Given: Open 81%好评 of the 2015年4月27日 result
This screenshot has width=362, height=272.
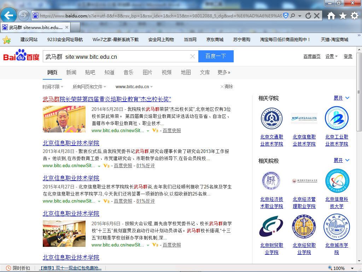Looking at the screenshot, I should click(x=145, y=201).
